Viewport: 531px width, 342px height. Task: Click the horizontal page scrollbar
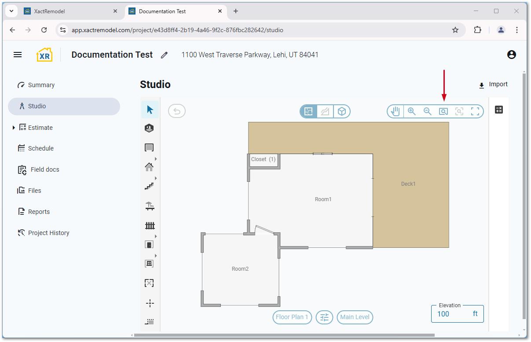click(x=285, y=335)
